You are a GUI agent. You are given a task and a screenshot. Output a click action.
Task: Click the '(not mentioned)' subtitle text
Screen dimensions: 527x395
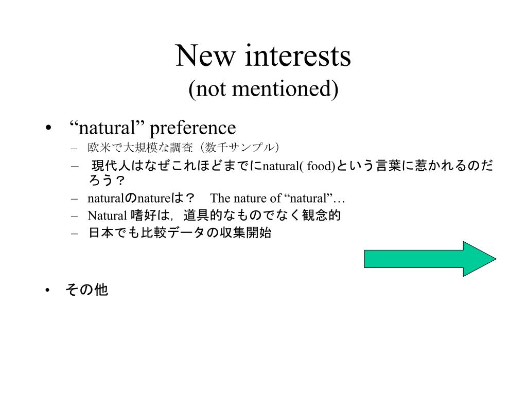tap(263, 89)
